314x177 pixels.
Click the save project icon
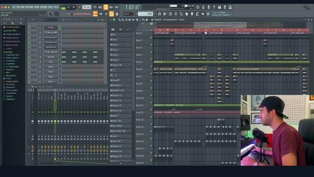point(219,7)
